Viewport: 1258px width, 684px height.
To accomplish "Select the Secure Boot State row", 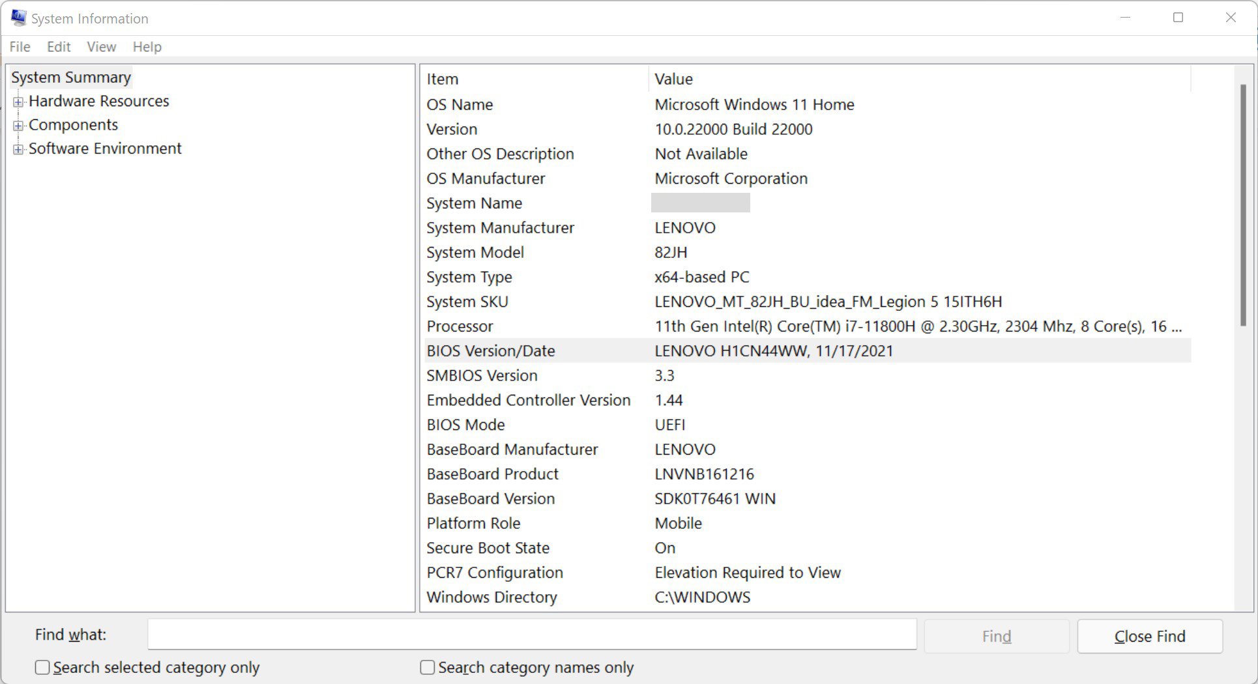I will pos(808,548).
